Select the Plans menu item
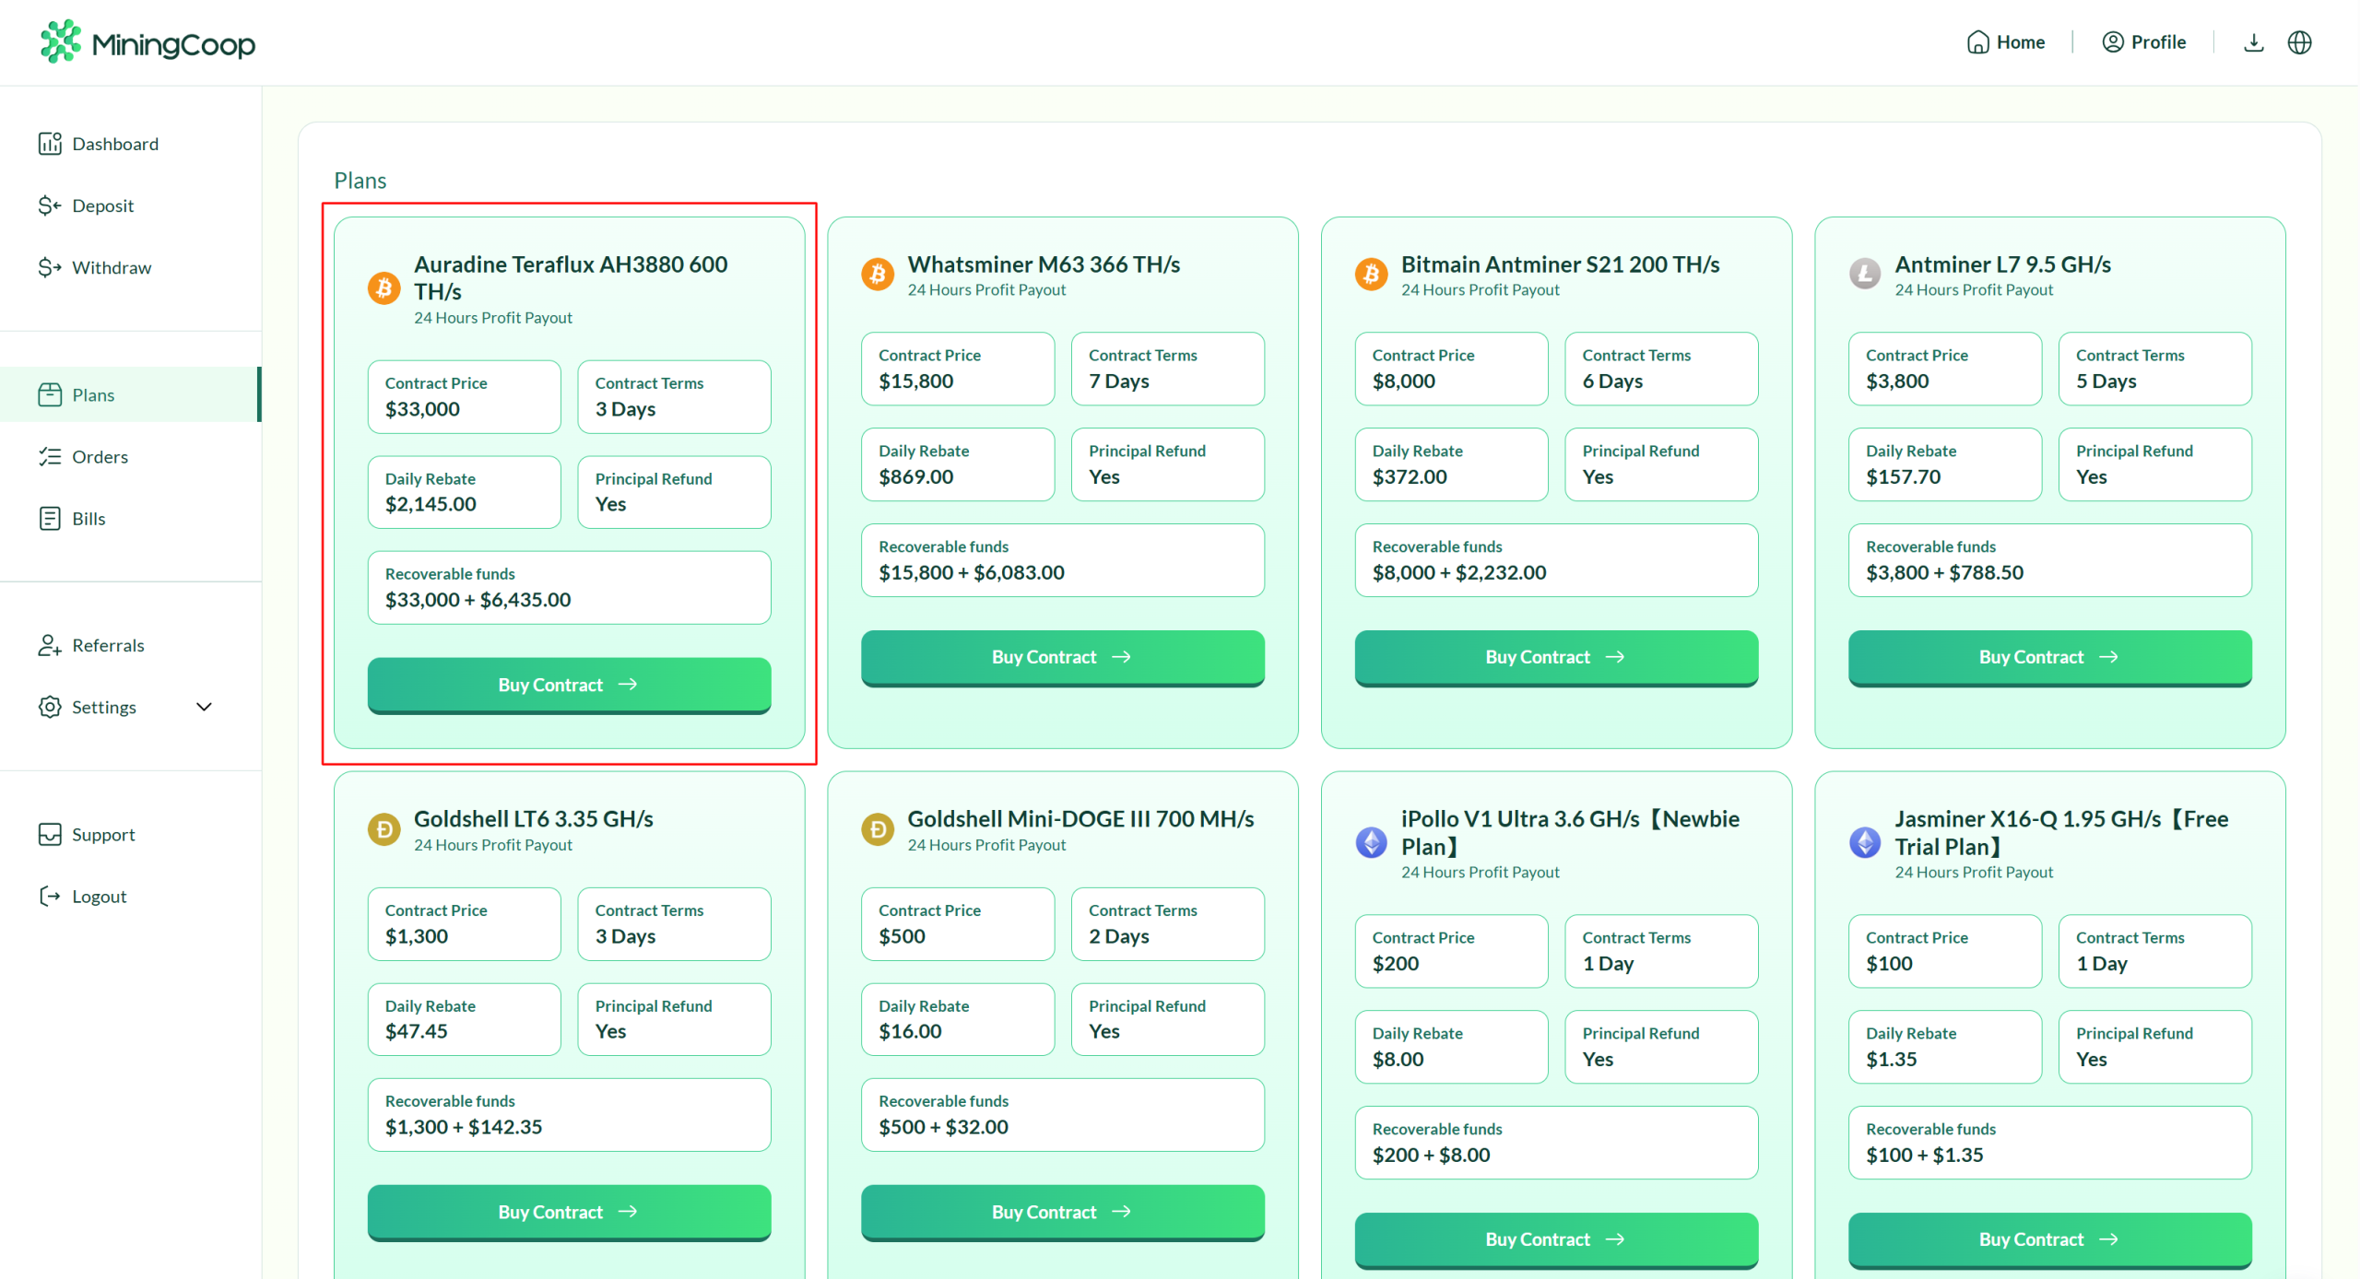Screen dimensions: 2360x1279 tap(130, 394)
